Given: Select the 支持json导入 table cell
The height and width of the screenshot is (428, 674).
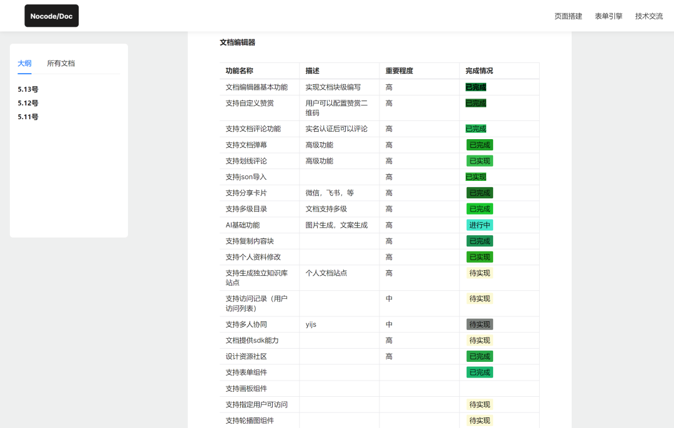Looking at the screenshot, I should click(x=246, y=177).
